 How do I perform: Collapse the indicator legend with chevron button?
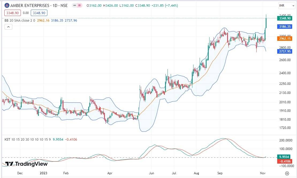[x=8, y=27]
